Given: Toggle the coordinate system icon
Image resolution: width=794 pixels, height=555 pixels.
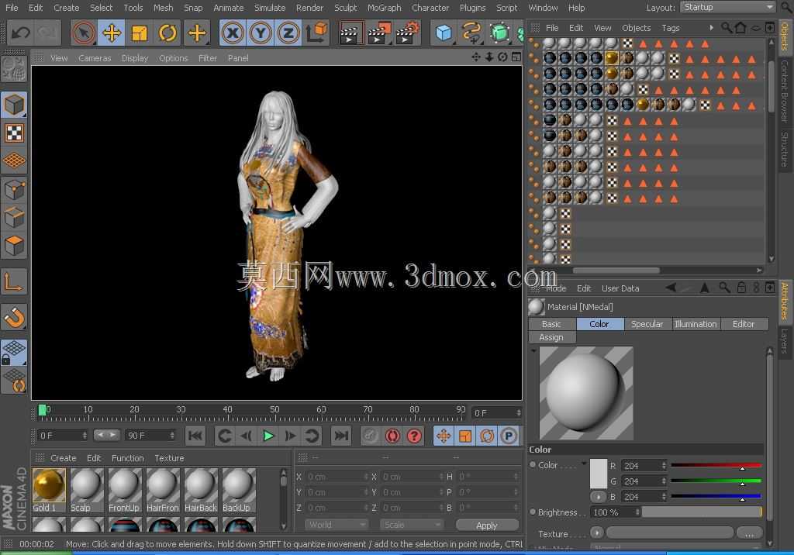Looking at the screenshot, I should pyautogui.click(x=316, y=33).
